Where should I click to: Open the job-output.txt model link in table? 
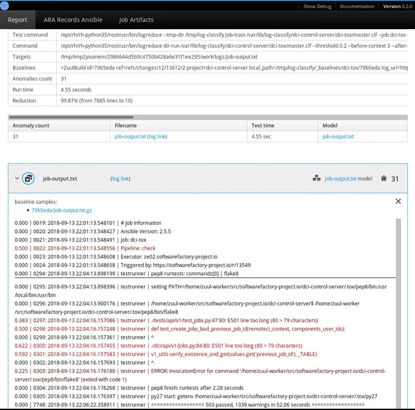pyautogui.click(x=338, y=137)
